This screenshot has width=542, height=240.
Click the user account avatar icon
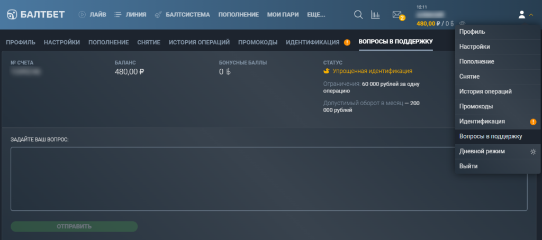coord(521,14)
